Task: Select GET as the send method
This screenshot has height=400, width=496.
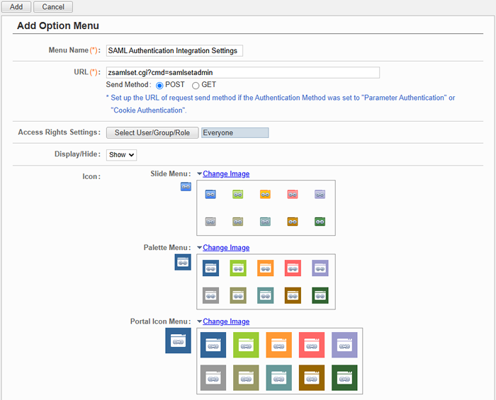Action: pos(196,85)
